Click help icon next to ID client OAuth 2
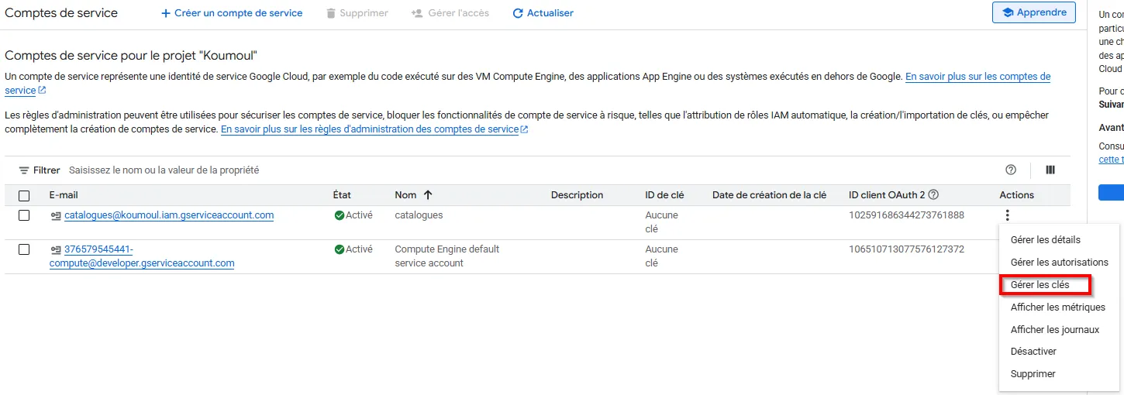Image resolution: width=1124 pixels, height=395 pixels. pos(933,195)
